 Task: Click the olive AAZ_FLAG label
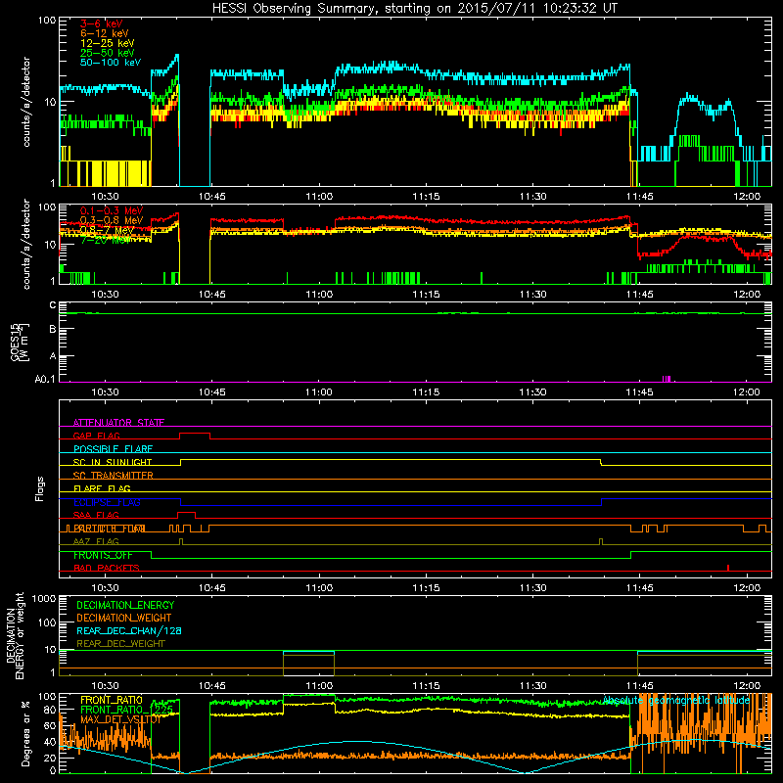96,541
